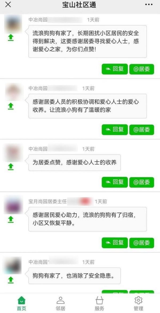Screen dimensions: 160x313
Task: Click @居委 under the 居委主任 comment
Action: coord(142,243)
